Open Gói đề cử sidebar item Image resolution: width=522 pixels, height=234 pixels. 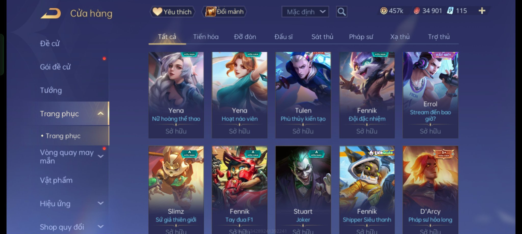[55, 67]
